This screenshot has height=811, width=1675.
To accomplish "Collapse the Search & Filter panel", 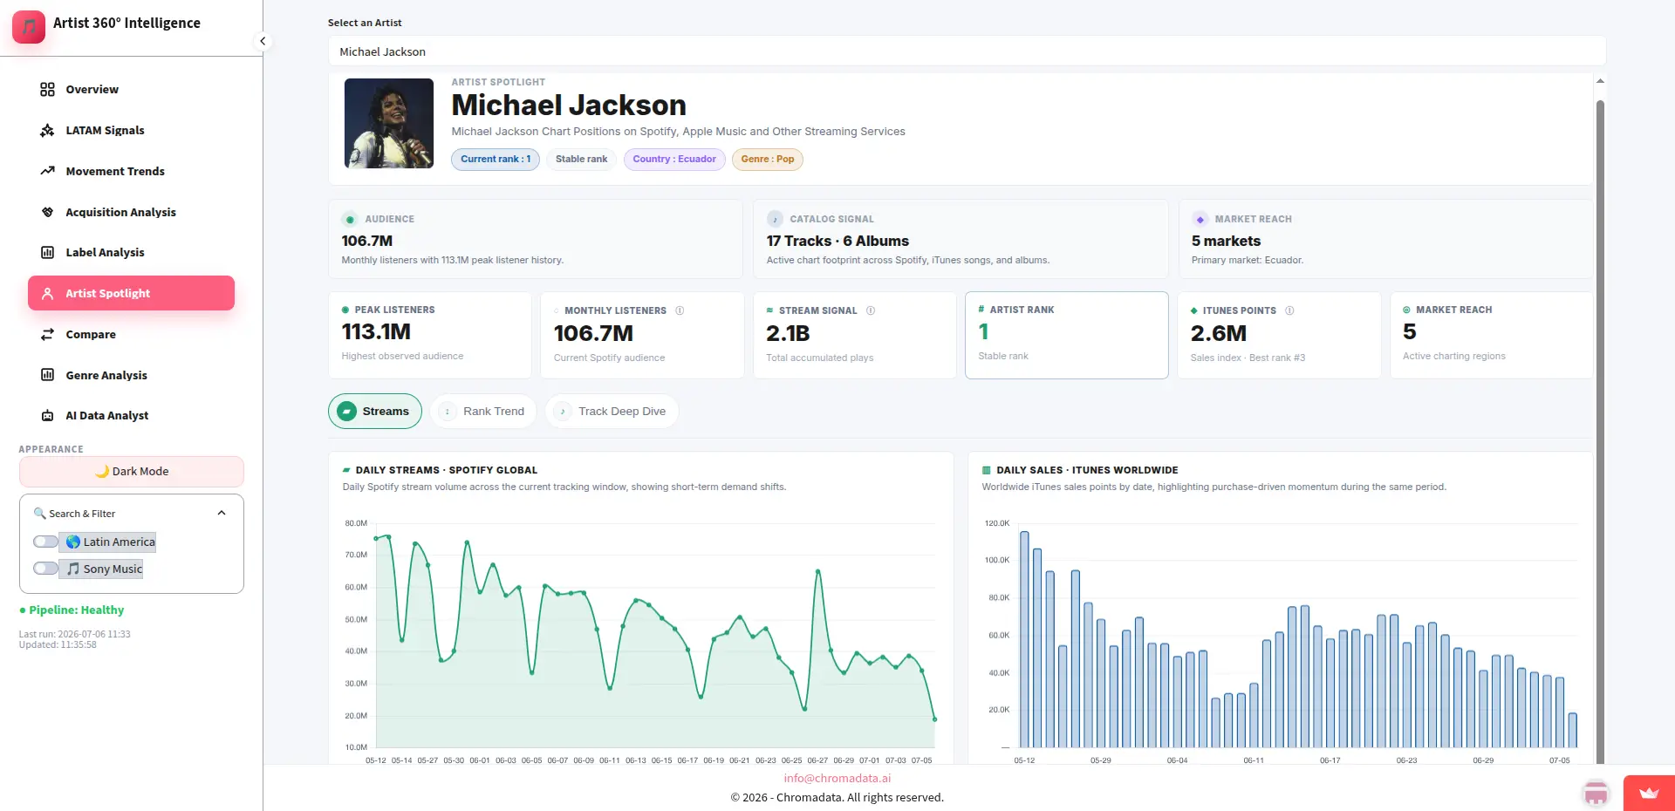I will click(x=222, y=513).
